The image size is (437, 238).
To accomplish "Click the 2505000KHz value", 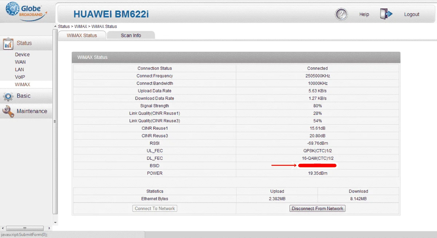I will click(318, 76).
